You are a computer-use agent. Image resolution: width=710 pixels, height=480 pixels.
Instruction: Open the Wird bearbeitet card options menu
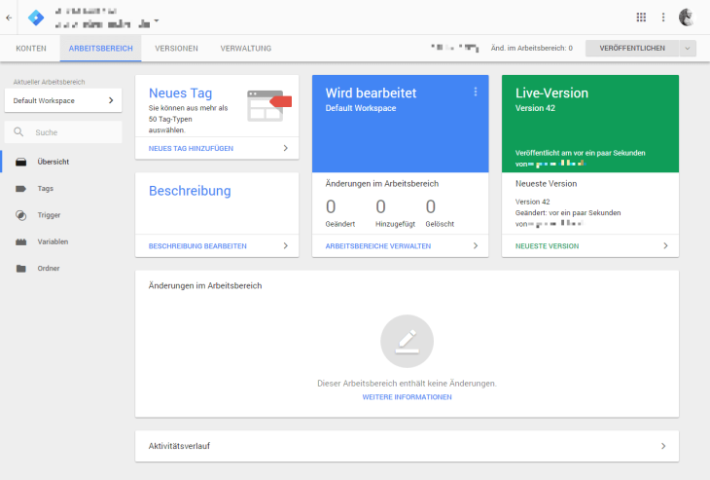[476, 92]
